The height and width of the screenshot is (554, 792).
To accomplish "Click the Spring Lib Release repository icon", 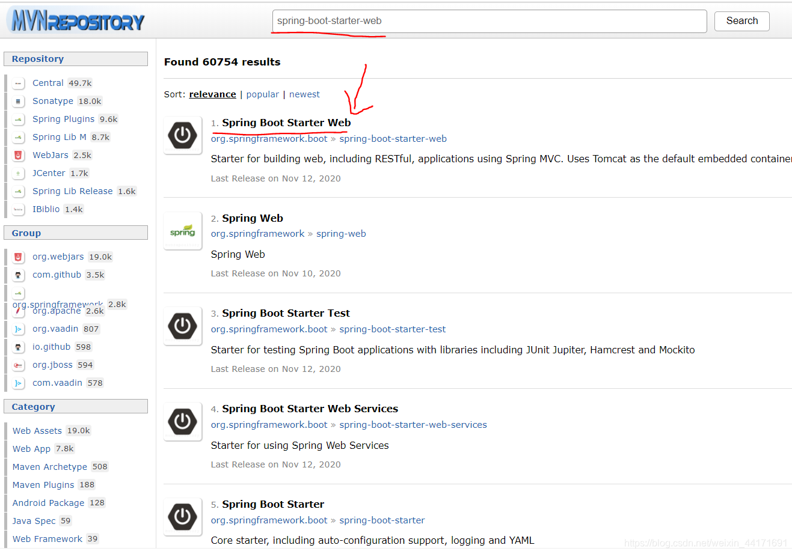I will coord(18,192).
